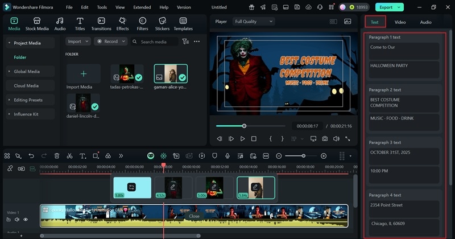Open the Filters tab
This screenshot has width=455, height=239.
click(142, 24)
